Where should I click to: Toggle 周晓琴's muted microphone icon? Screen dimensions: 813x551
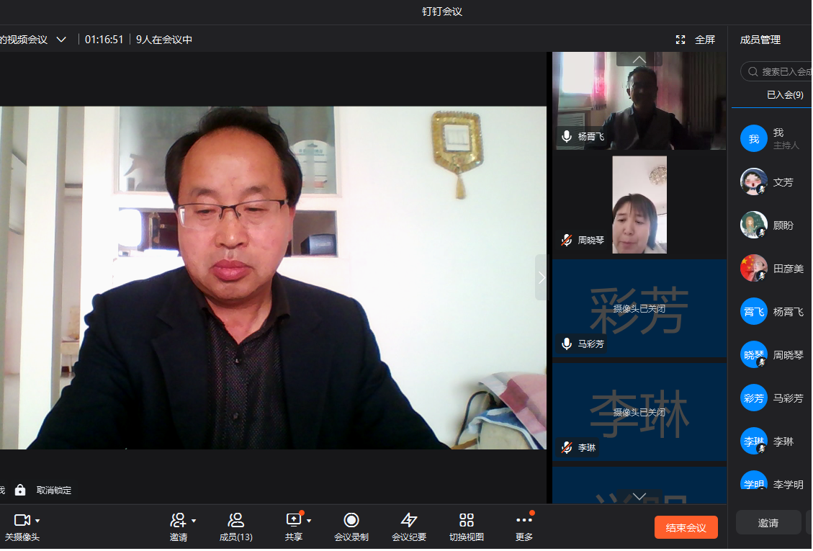point(567,240)
